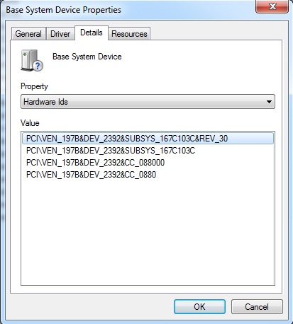This screenshot has width=293, height=324.
Task: Click the Base System Device computer icon
Action: (32, 60)
